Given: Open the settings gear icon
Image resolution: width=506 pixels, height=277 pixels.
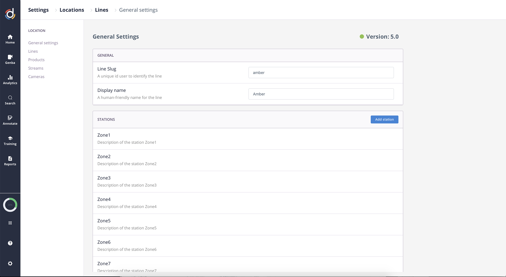Looking at the screenshot, I should pos(10,263).
